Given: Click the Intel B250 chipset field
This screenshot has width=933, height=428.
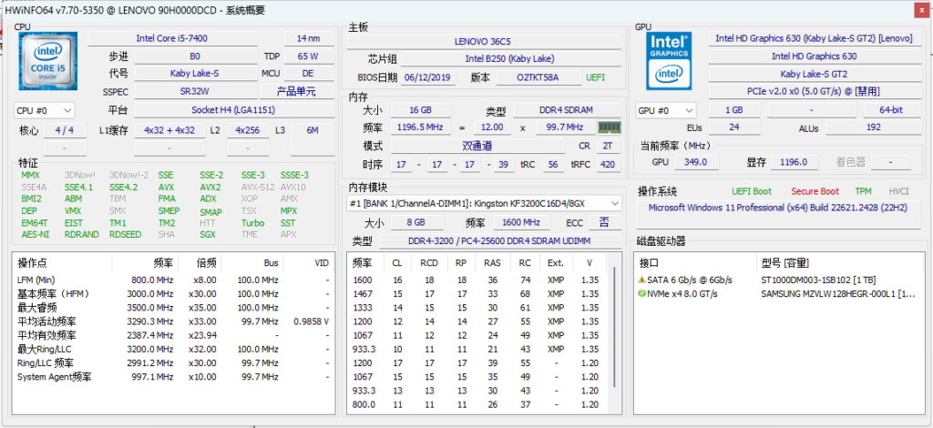Looking at the screenshot, I should (x=510, y=59).
